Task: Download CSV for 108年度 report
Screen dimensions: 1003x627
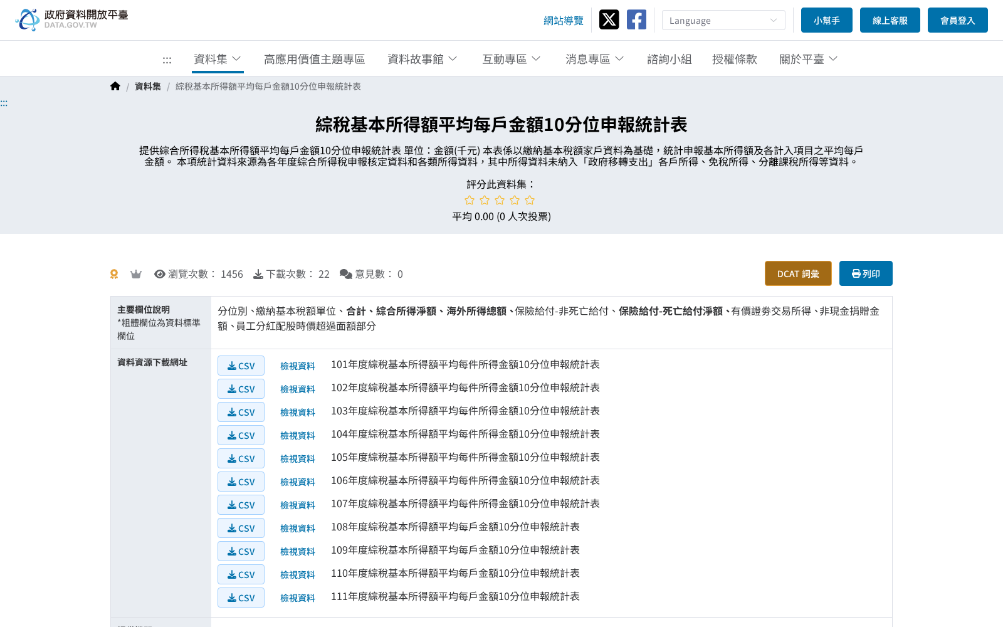Action: coord(241,528)
